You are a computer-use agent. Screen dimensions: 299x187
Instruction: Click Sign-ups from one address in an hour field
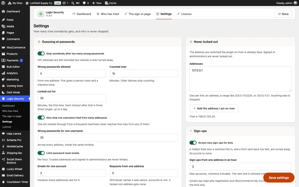click(x=240, y=167)
